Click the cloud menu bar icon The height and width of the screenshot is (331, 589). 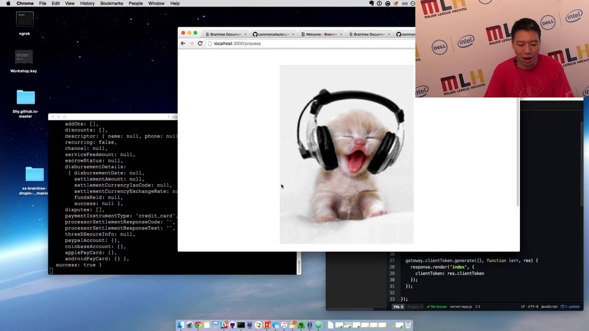pyautogui.click(x=387, y=3)
